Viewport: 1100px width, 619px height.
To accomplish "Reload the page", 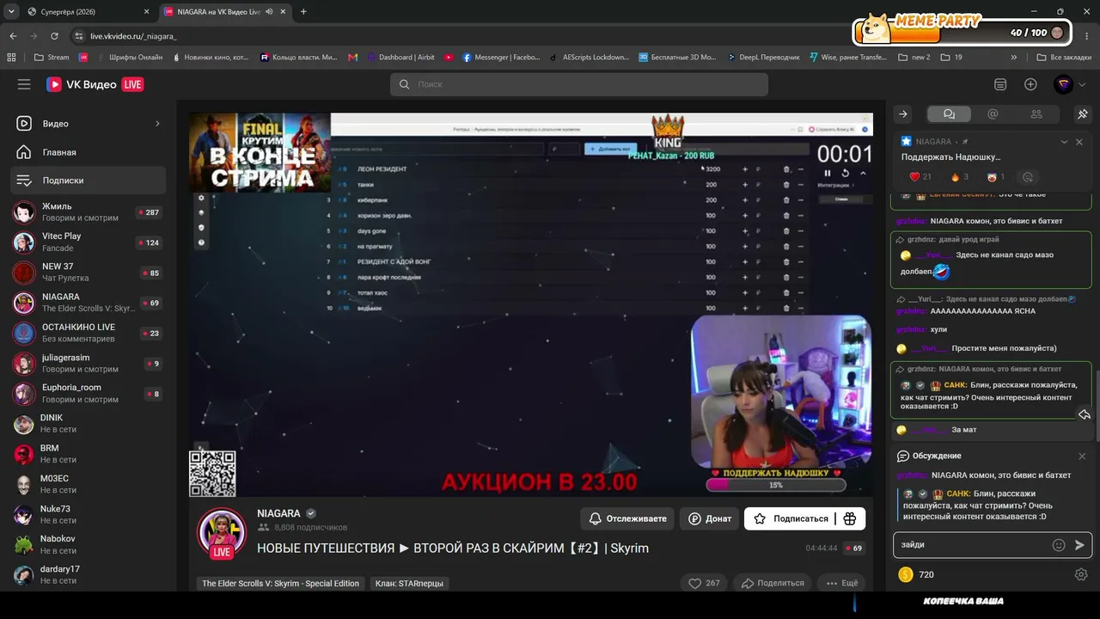I will click(x=54, y=36).
